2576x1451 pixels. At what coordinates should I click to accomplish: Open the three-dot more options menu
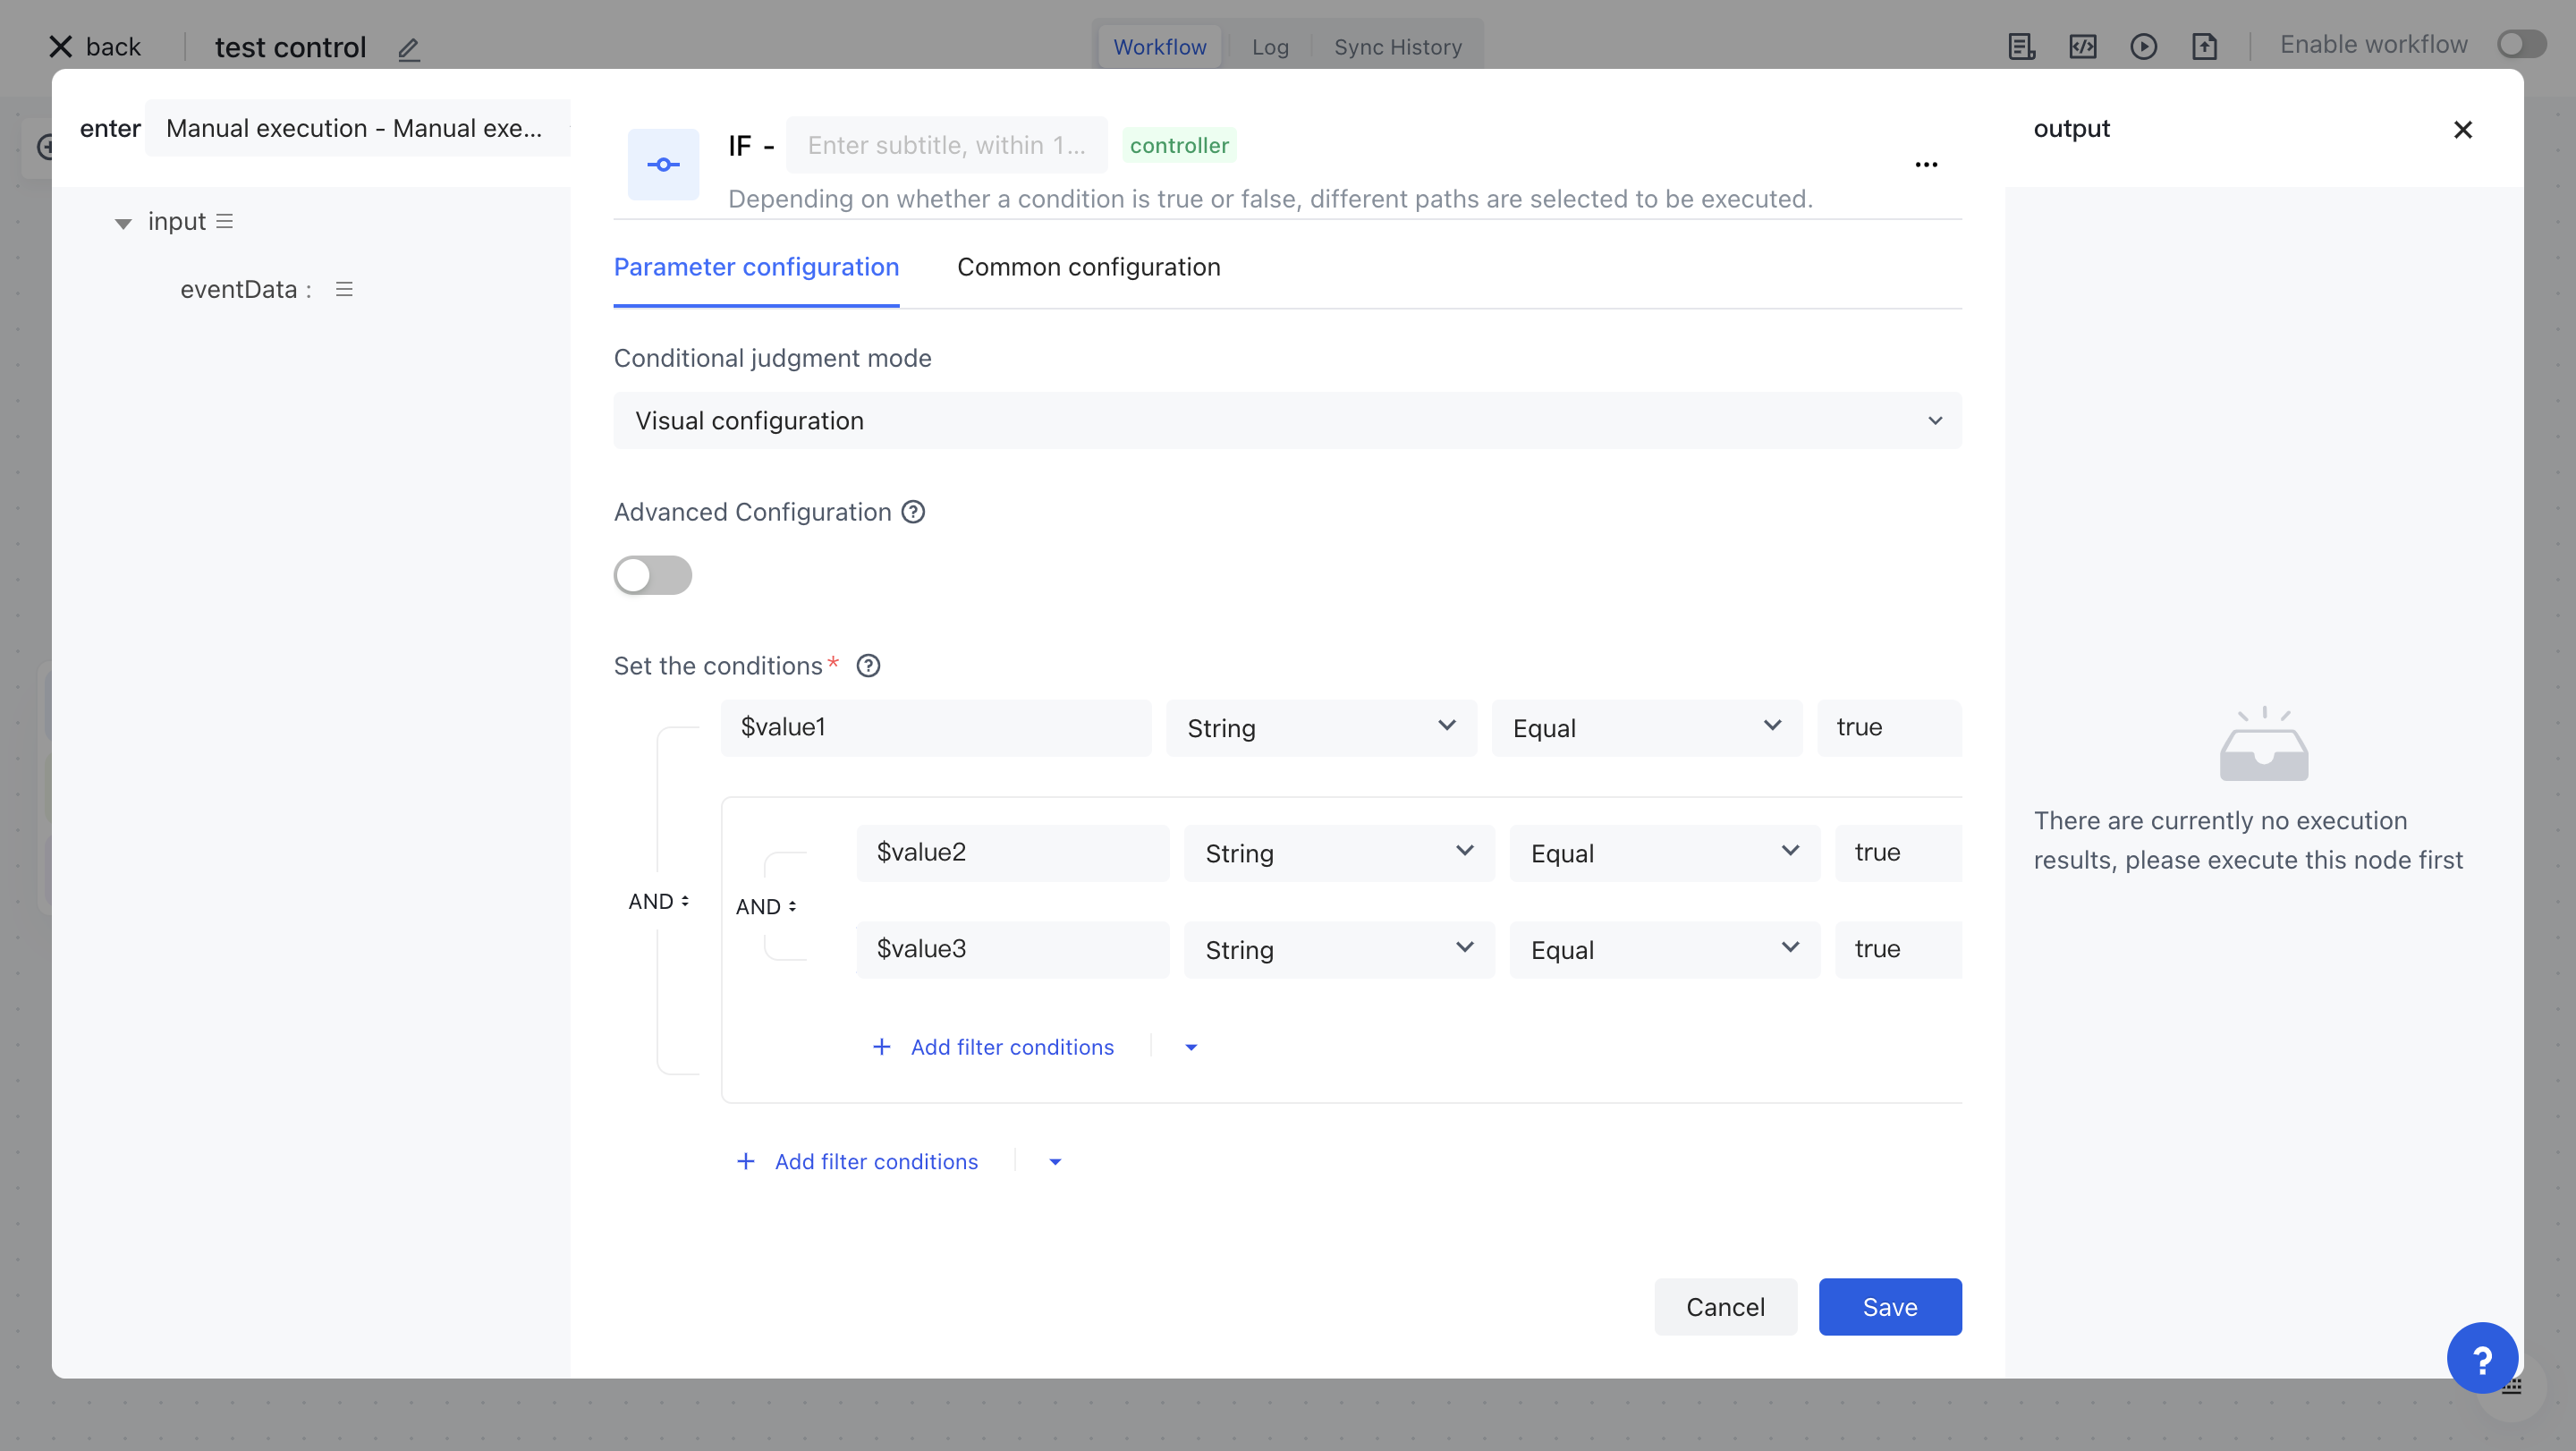pyautogui.click(x=1926, y=165)
